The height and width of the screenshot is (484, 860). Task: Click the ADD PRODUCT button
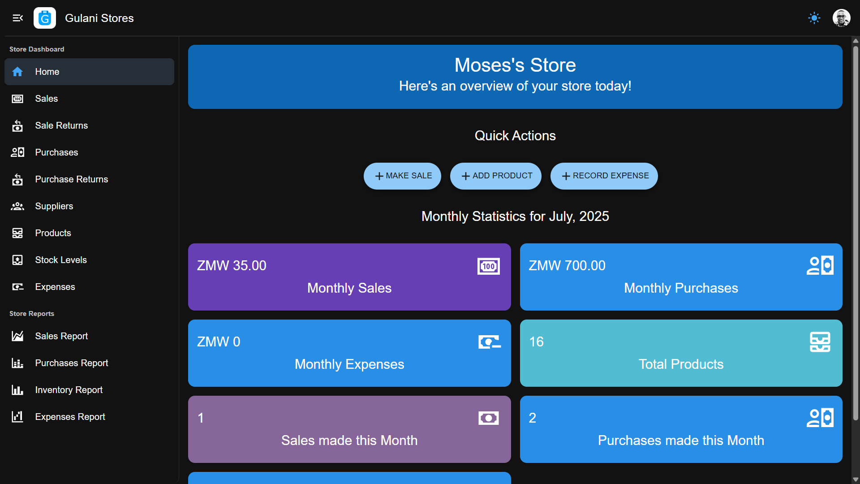(495, 176)
